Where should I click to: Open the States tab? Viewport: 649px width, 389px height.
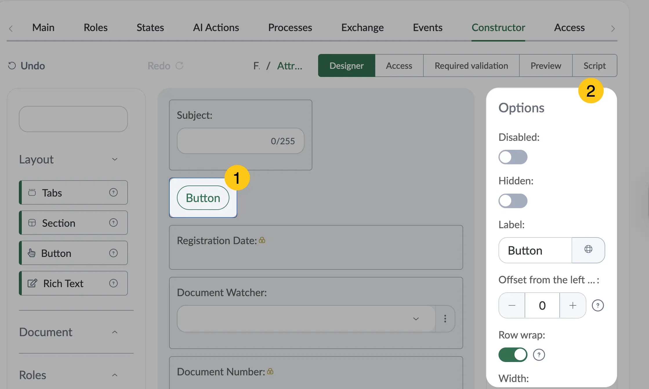click(150, 28)
